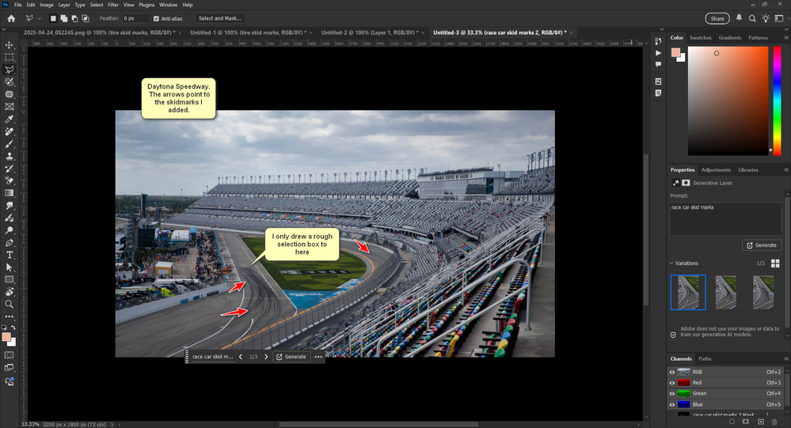Screen dimensions: 791x428
Task: Select the Quick Selection tool
Action: pos(9,81)
